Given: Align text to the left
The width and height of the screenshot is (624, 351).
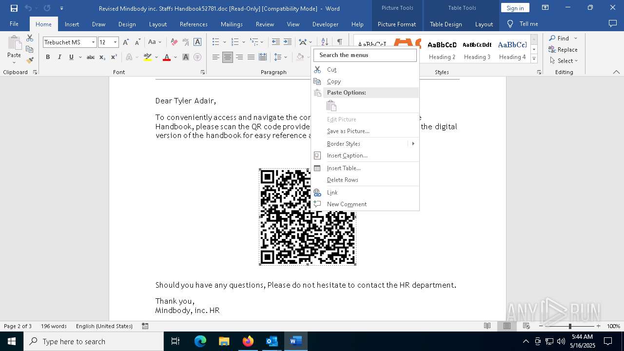Looking at the screenshot, I should pos(216,57).
